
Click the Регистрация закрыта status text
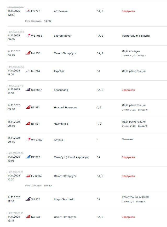point(136,36)
